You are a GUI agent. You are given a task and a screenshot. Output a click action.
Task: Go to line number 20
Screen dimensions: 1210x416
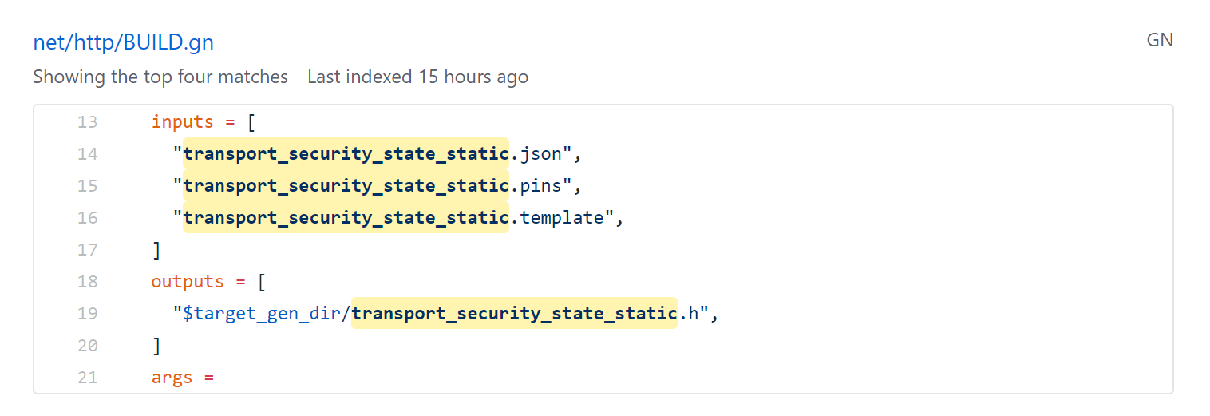pos(88,346)
